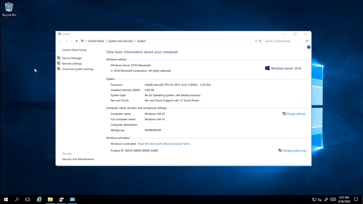Screen dimensions: 363x204
Task: Minimize the System window
Action: pos(285,34)
